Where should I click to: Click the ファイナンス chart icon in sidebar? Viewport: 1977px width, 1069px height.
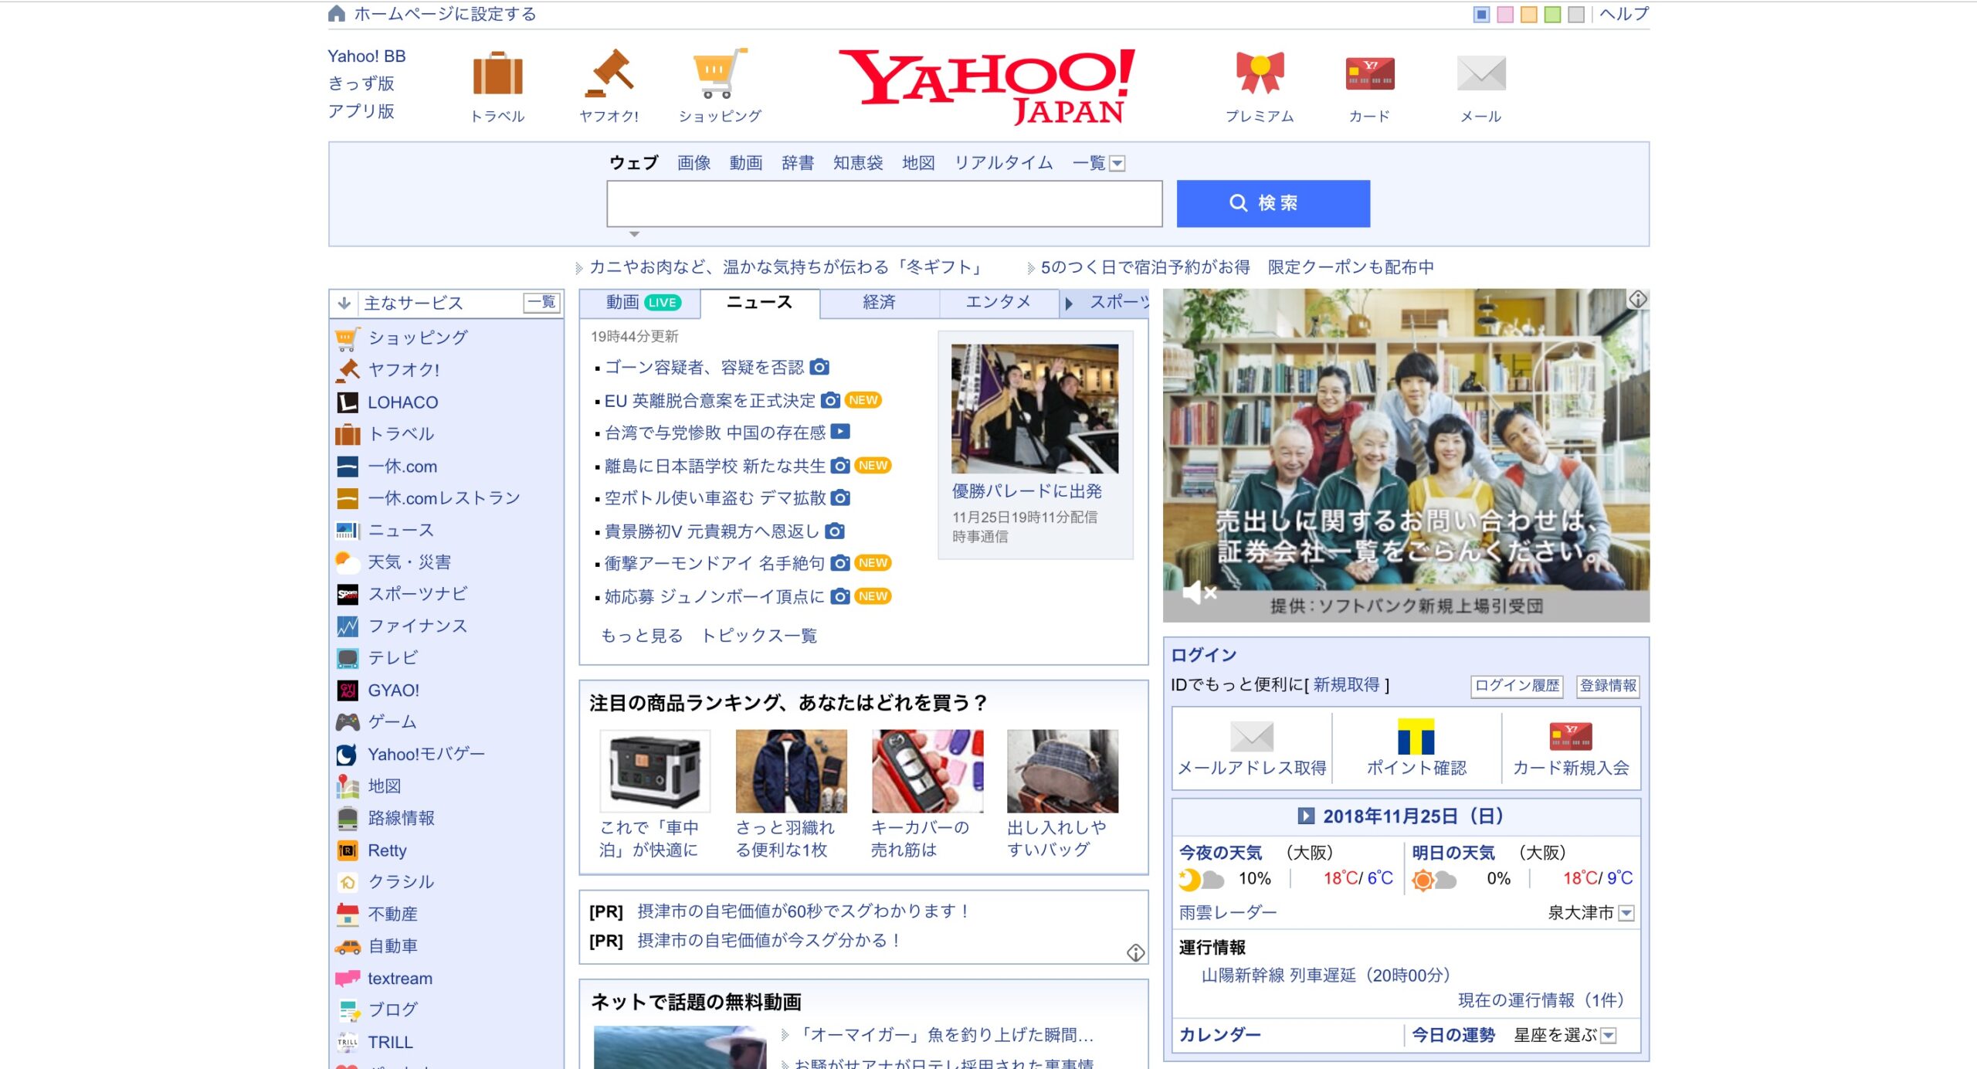tap(348, 626)
